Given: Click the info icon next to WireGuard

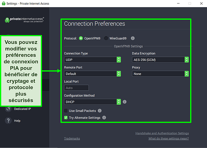Looking at the screenshot, I should [132, 38].
